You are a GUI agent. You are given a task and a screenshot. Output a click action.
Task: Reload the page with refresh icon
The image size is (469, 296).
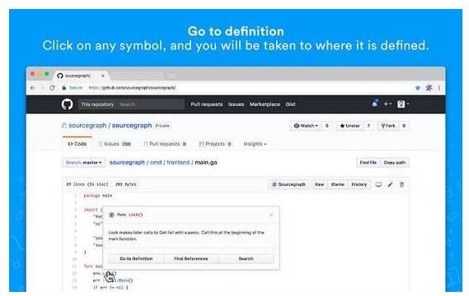(53, 88)
